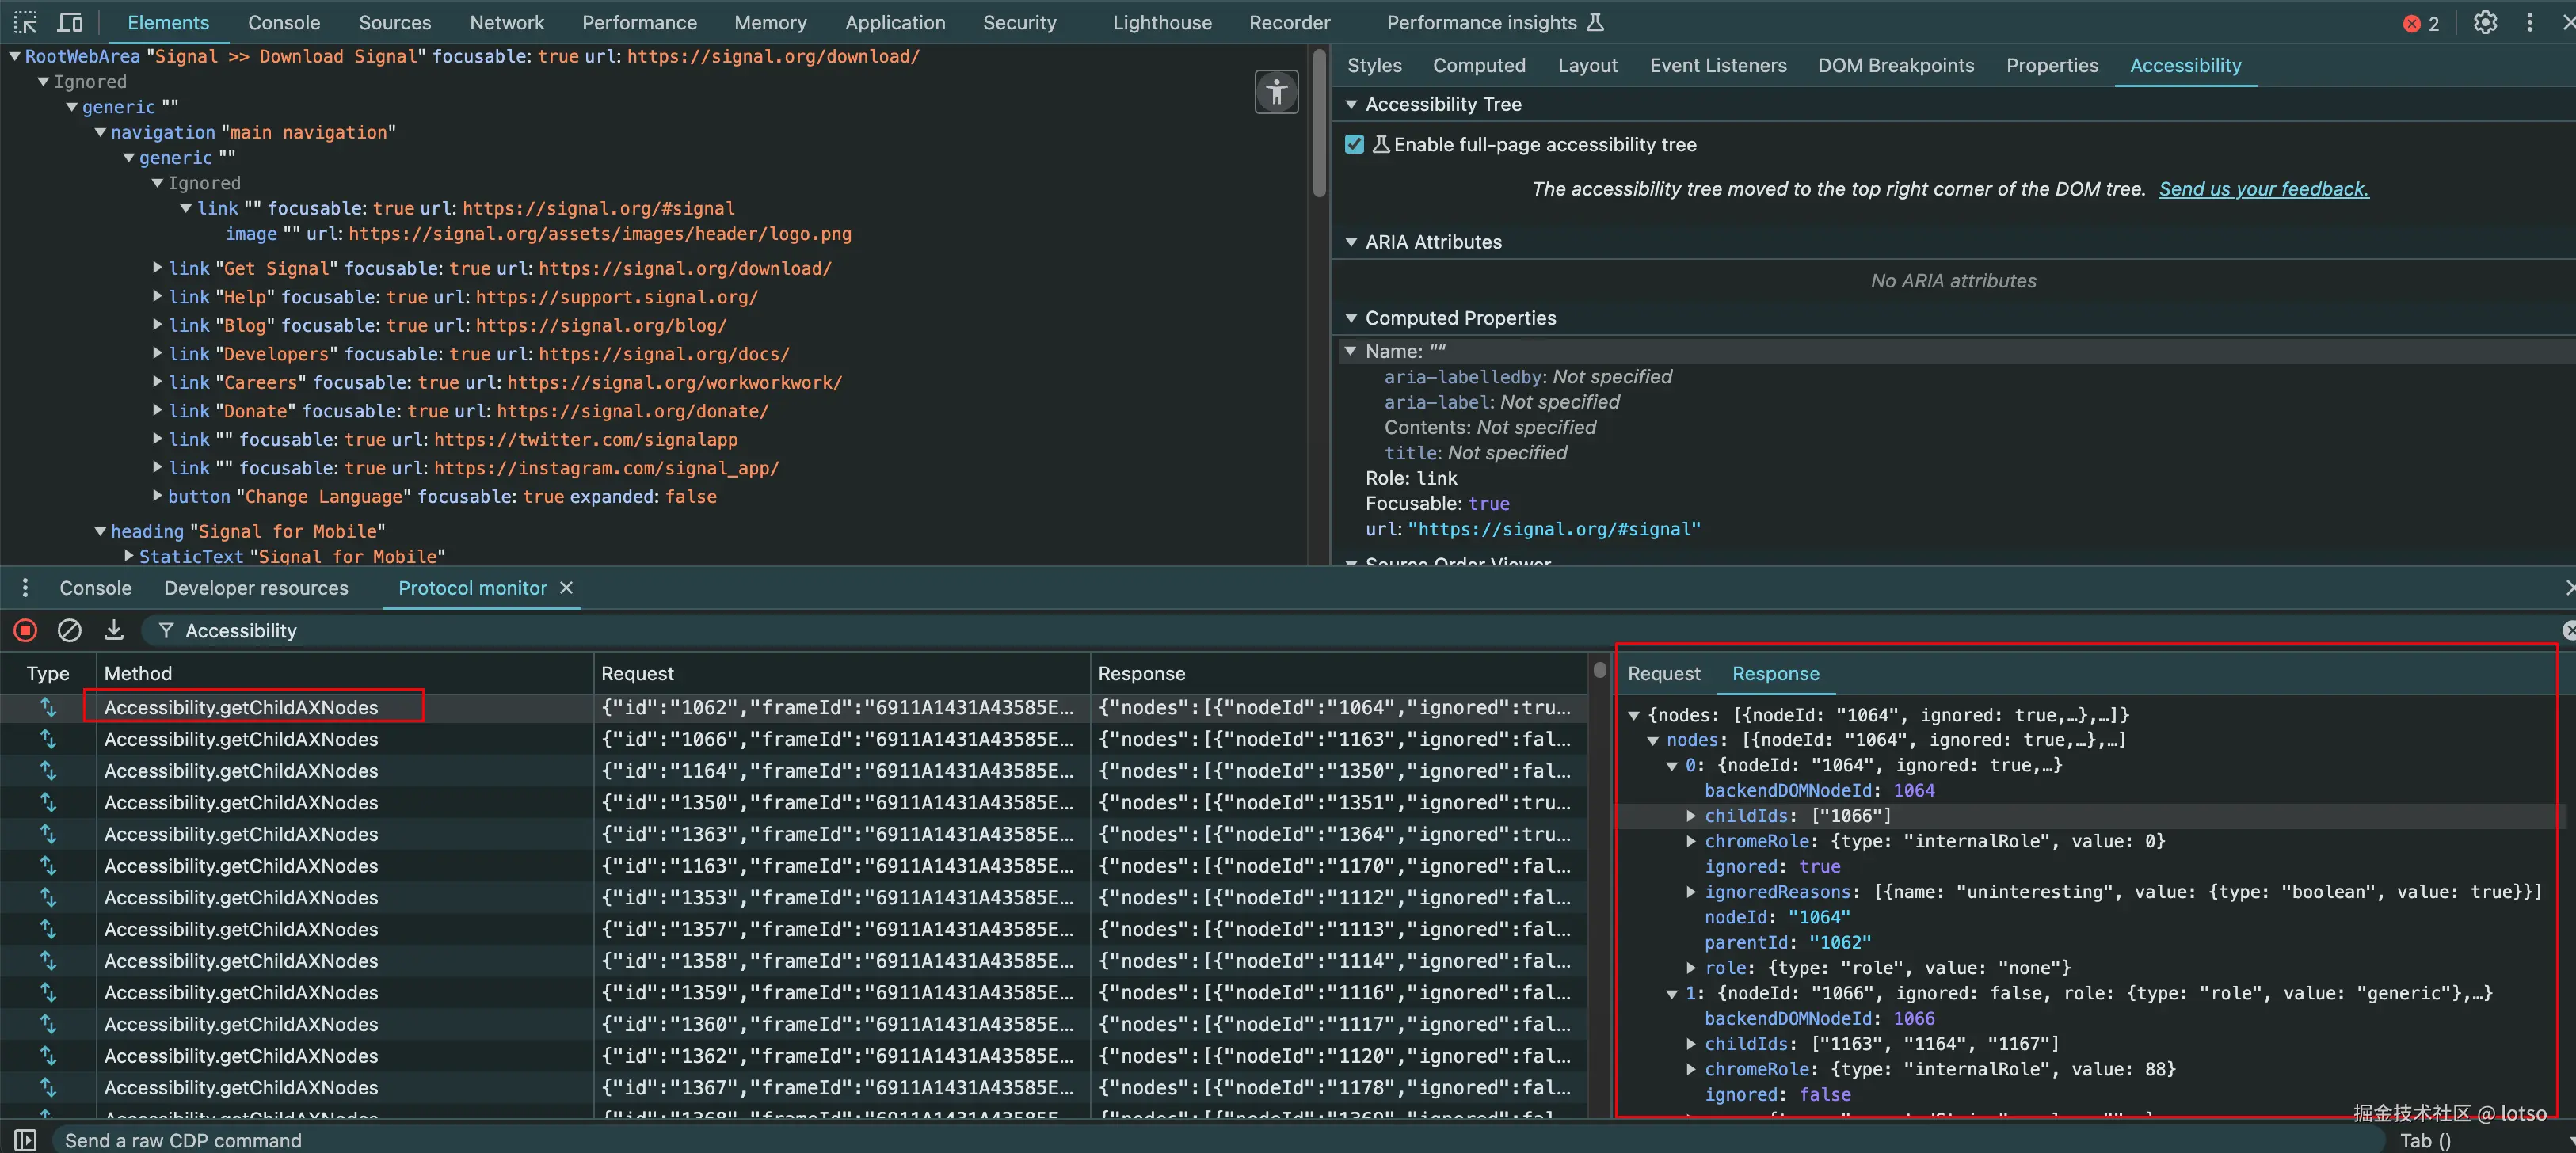This screenshot has height=1153, width=2576.
Task: Save Protocol monitor log with download icon
Action: [114, 630]
